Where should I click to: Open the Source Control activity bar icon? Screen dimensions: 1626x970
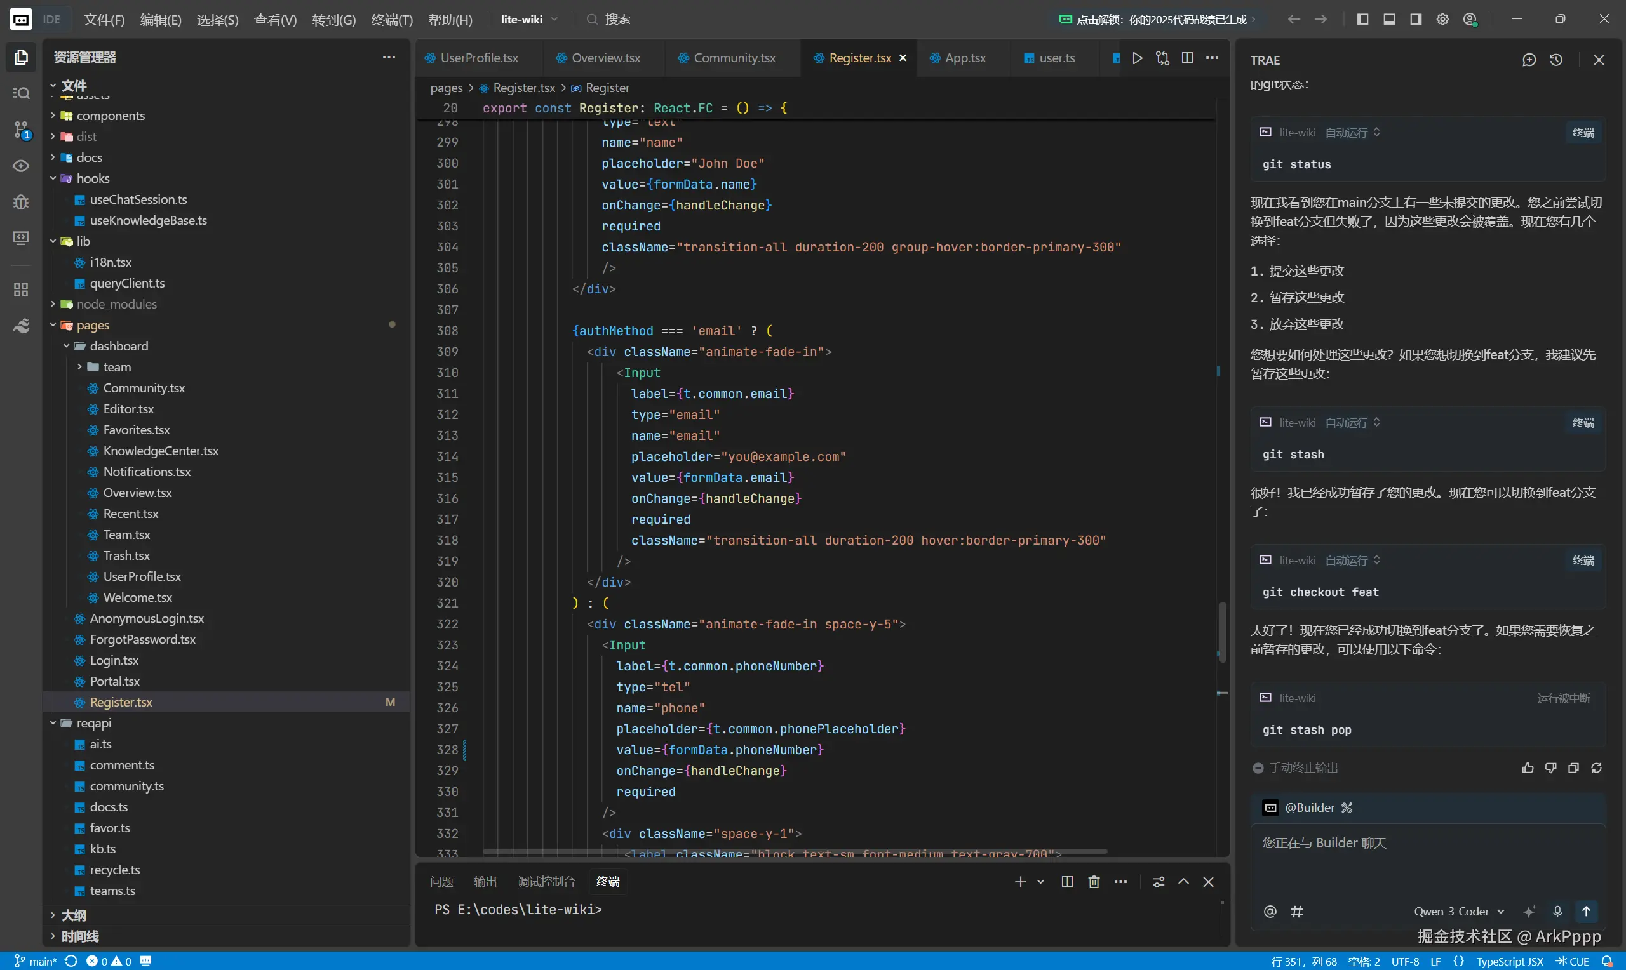coord(21,130)
